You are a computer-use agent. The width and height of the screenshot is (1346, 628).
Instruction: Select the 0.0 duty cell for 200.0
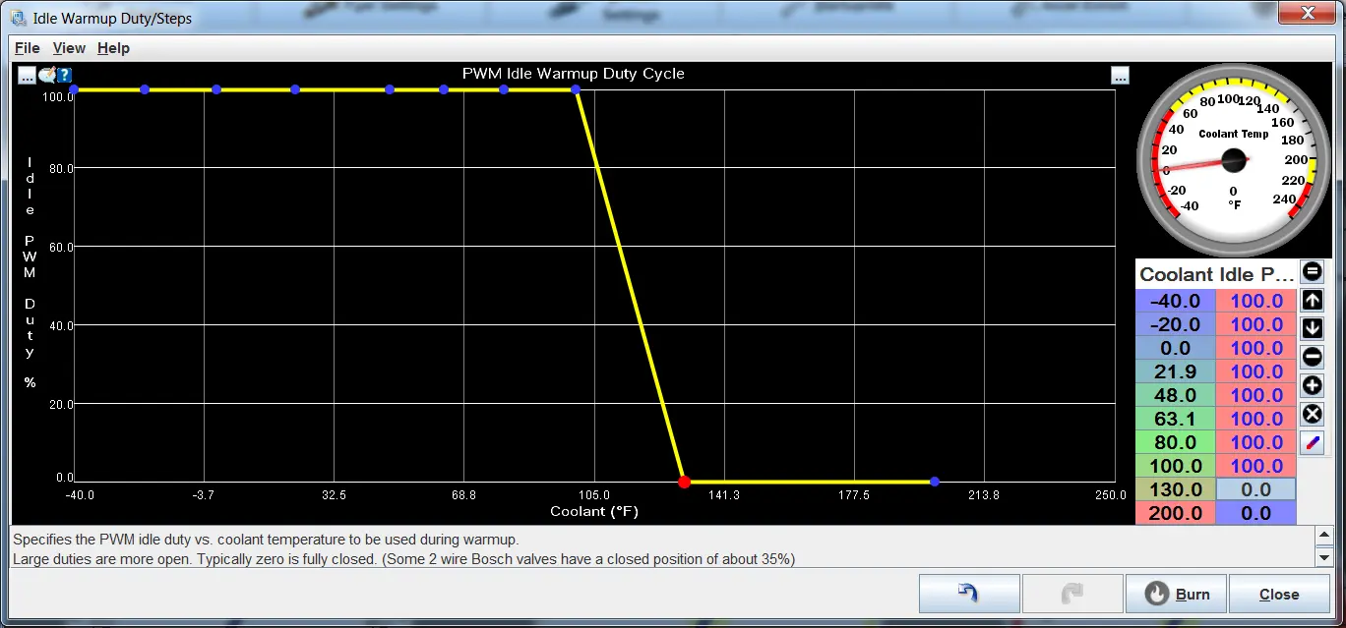point(1256,513)
